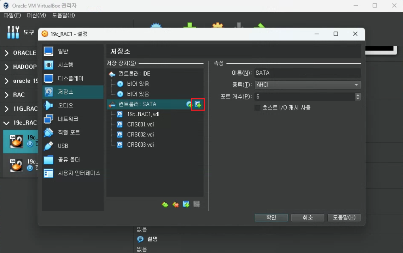Open the 직렬 포트 settings category
403x253 pixels.
click(x=73, y=132)
